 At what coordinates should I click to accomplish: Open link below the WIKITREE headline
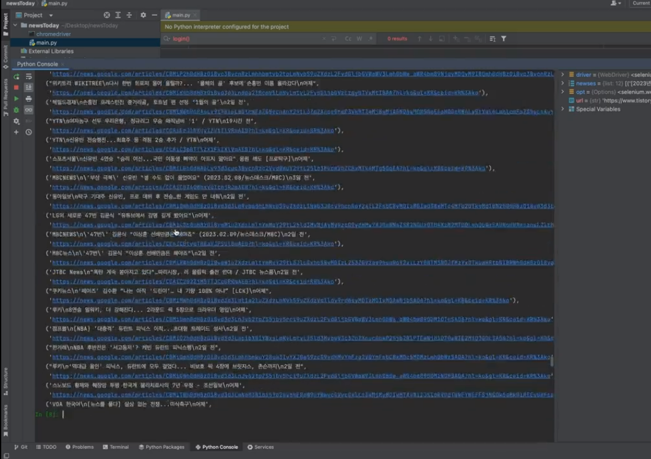pyautogui.click(x=265, y=93)
